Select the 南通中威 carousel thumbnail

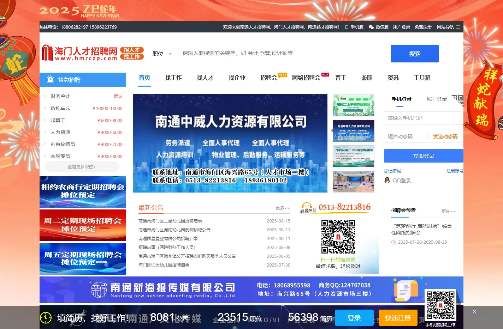[353, 130]
